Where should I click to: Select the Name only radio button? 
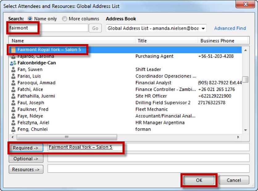[x=30, y=19]
